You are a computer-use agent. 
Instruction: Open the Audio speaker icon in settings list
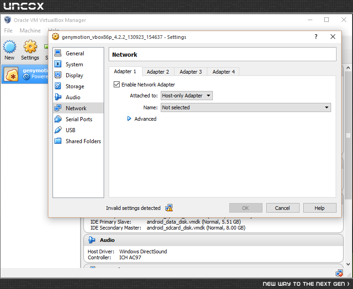tap(58, 97)
